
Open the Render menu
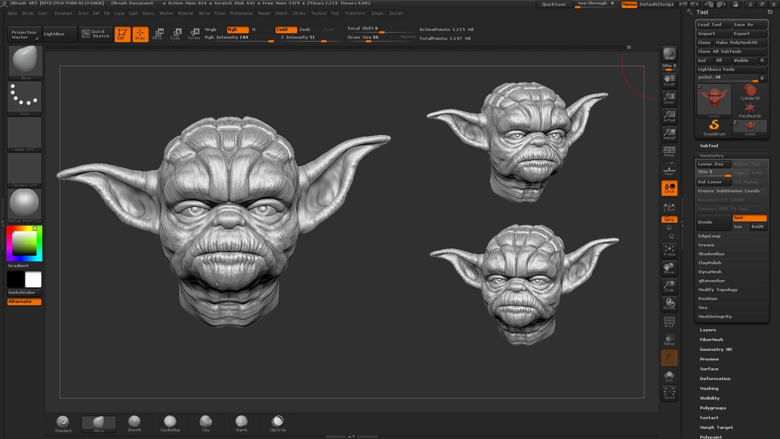point(264,13)
